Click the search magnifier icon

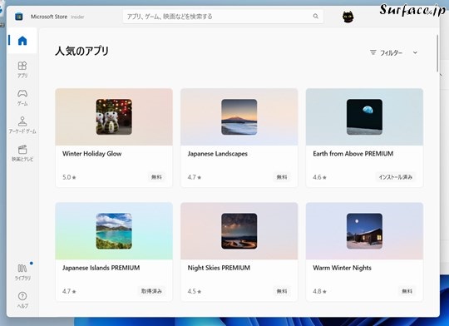316,16
